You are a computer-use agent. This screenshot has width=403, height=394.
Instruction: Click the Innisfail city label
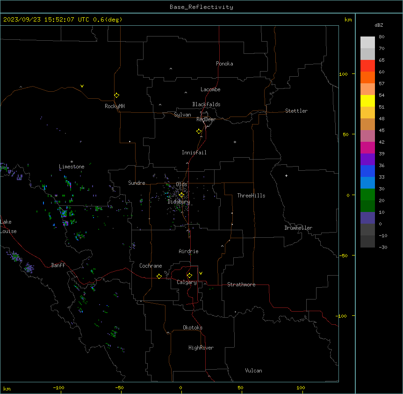pos(194,153)
